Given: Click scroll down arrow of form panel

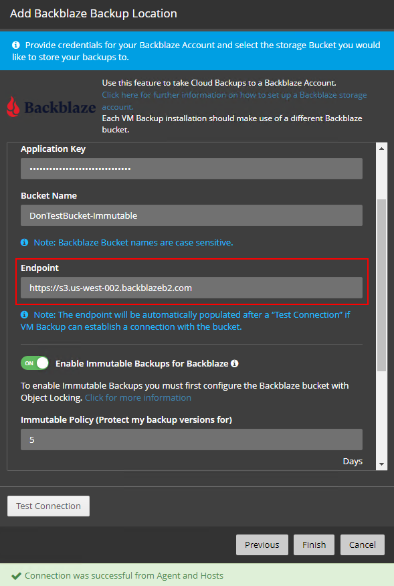Looking at the screenshot, I should [x=381, y=464].
